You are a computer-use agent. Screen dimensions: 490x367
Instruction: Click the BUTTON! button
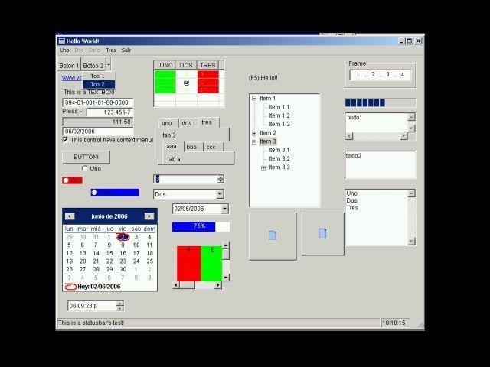click(86, 157)
